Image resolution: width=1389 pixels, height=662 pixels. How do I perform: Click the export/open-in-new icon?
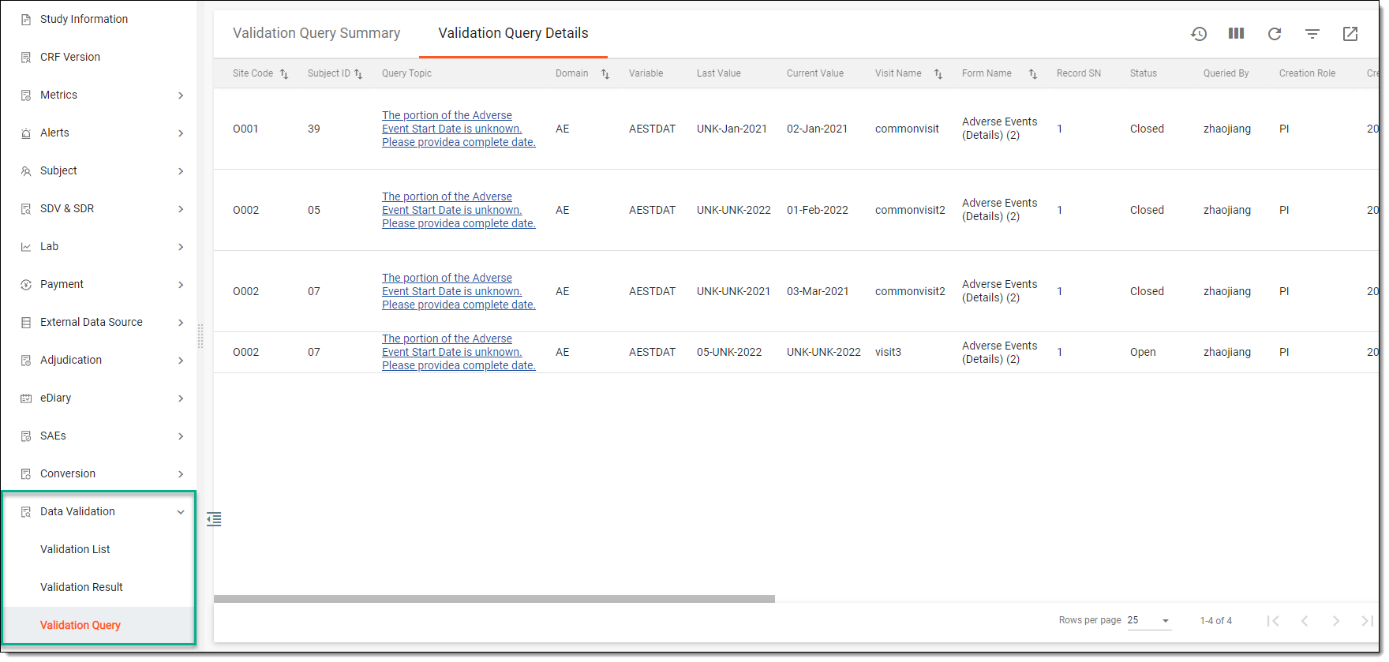pyautogui.click(x=1350, y=34)
